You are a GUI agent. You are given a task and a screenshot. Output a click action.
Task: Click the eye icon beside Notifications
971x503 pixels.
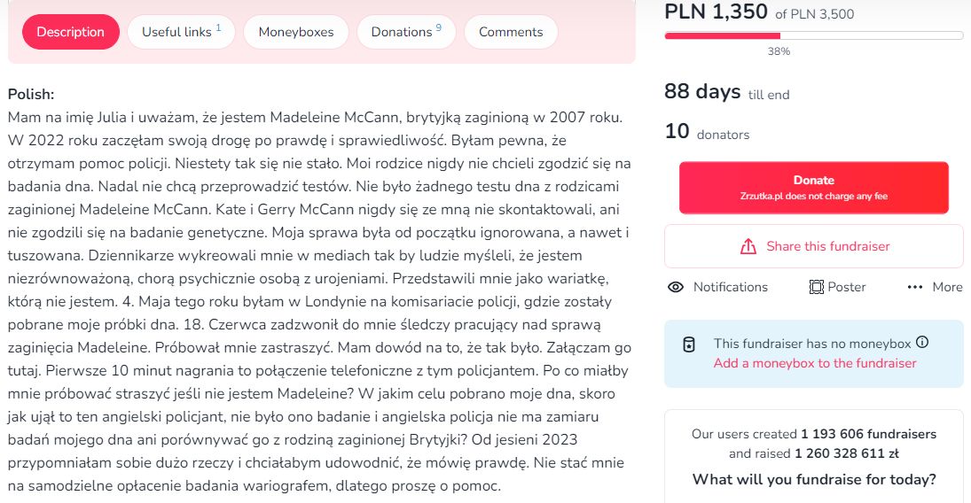pyautogui.click(x=676, y=287)
